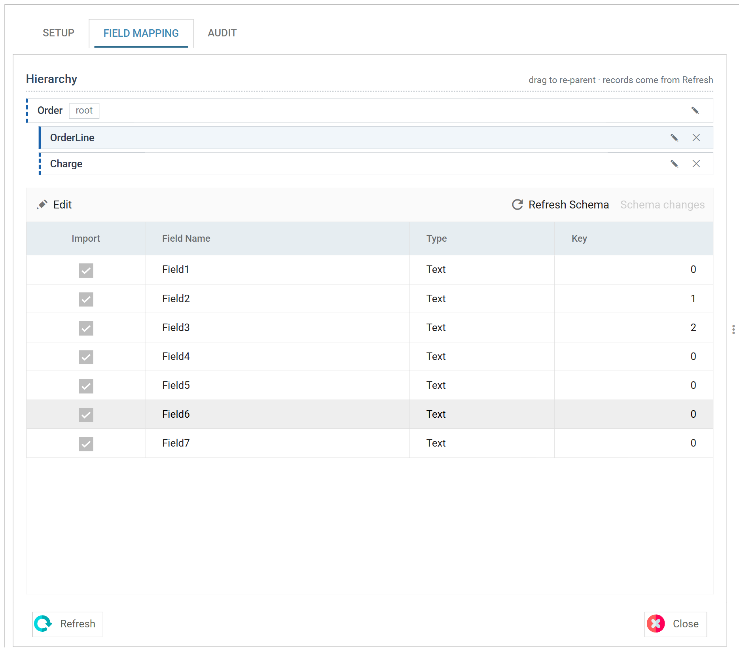Select the Field7 name cell
739x659 pixels.
[x=277, y=443]
